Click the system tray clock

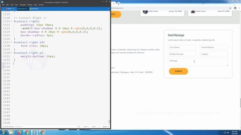coord(235,132)
